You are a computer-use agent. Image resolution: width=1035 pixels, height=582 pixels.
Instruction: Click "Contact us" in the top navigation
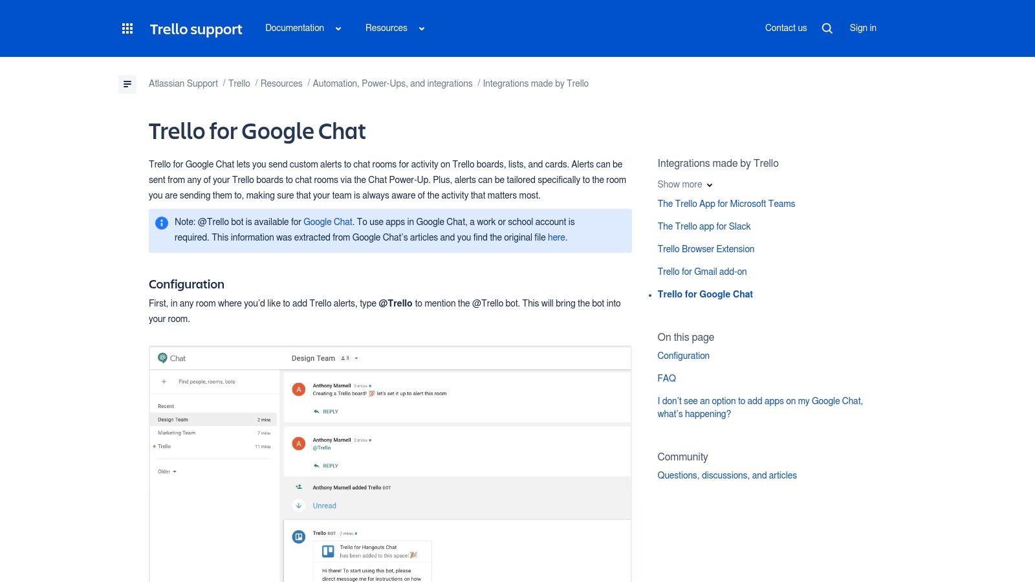tap(785, 28)
